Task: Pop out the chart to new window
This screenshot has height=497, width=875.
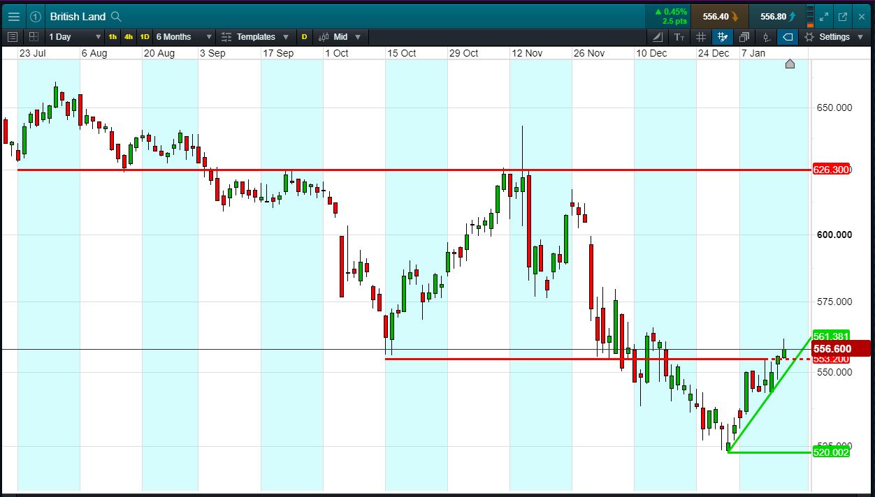Action: (x=843, y=16)
